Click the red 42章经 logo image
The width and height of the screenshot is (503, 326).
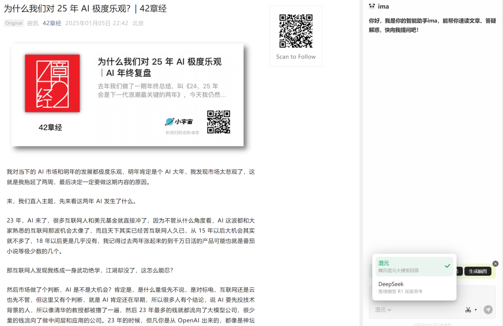point(52,83)
